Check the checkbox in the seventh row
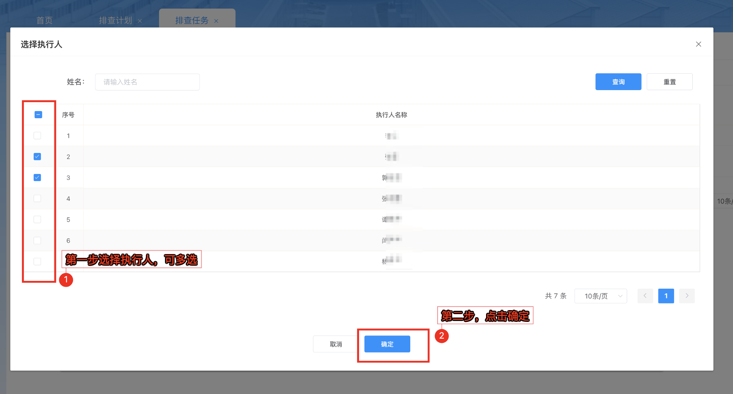 (38, 261)
